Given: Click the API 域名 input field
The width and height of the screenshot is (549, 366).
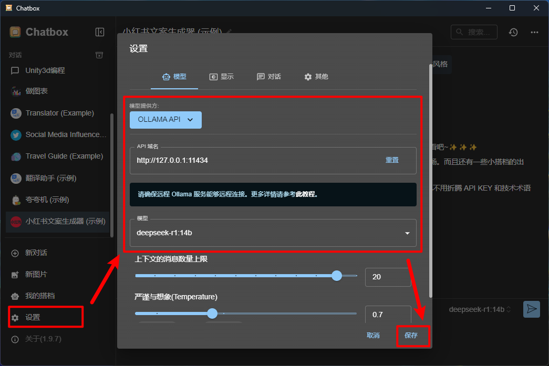Looking at the screenshot, I should 252,160.
